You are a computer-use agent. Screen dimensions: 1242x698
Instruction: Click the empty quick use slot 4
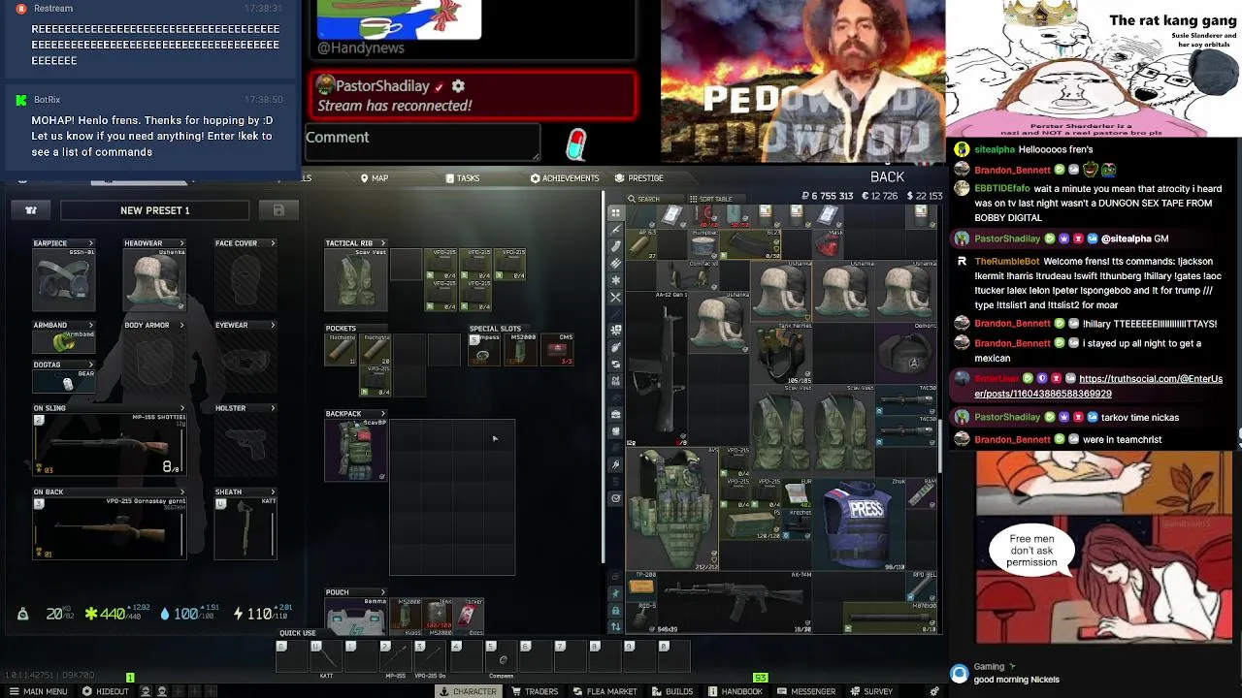click(467, 658)
